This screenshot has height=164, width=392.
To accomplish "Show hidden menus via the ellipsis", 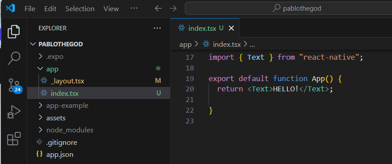I will click(x=134, y=8).
